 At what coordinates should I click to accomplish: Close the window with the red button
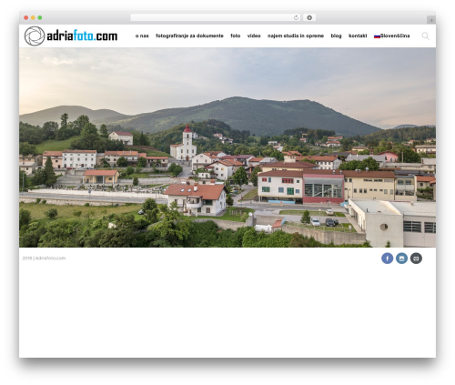coord(26,17)
